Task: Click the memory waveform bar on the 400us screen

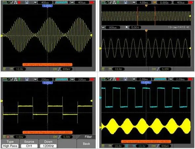Action: coord(62,2)
